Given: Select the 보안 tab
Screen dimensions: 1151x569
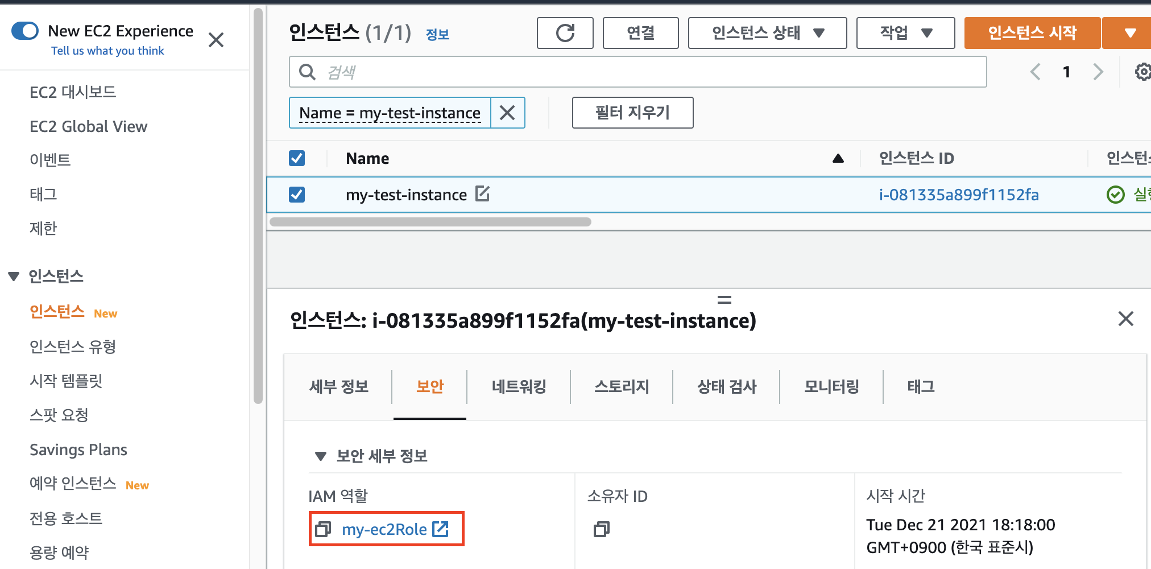Looking at the screenshot, I should pos(430,386).
